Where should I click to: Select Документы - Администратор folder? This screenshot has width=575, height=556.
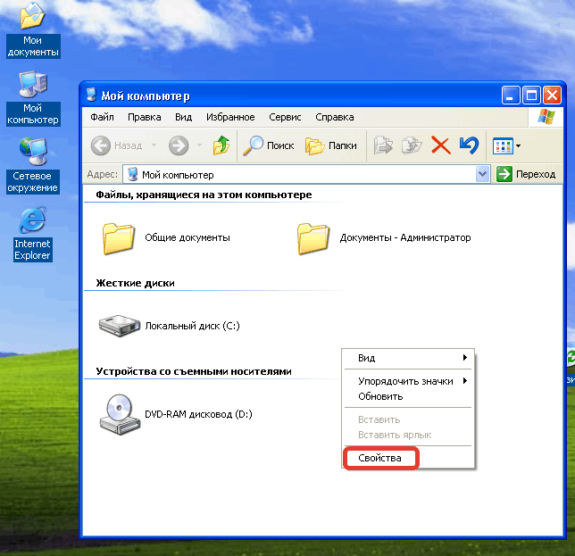pyautogui.click(x=313, y=238)
